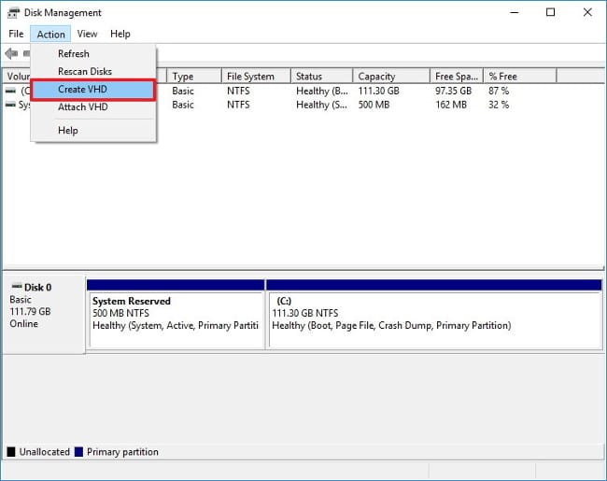Click the Primary partition legend label
Viewport: 607px width, 481px height.
click(122, 452)
